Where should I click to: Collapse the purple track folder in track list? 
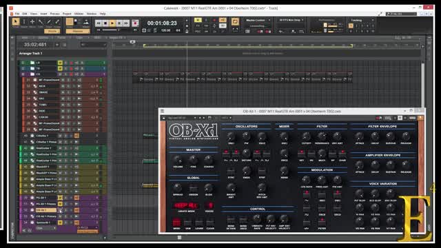pyautogui.click(x=23, y=74)
